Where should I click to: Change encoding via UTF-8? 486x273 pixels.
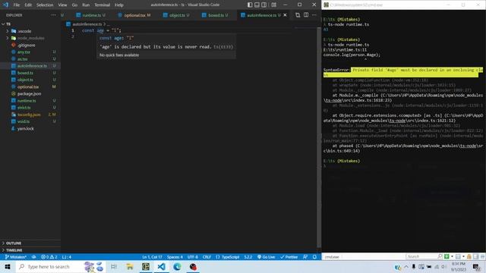(192, 257)
